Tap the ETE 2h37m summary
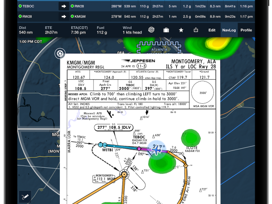272x204 pixels. (51, 30)
